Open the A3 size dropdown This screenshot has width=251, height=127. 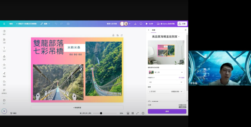click(166, 82)
